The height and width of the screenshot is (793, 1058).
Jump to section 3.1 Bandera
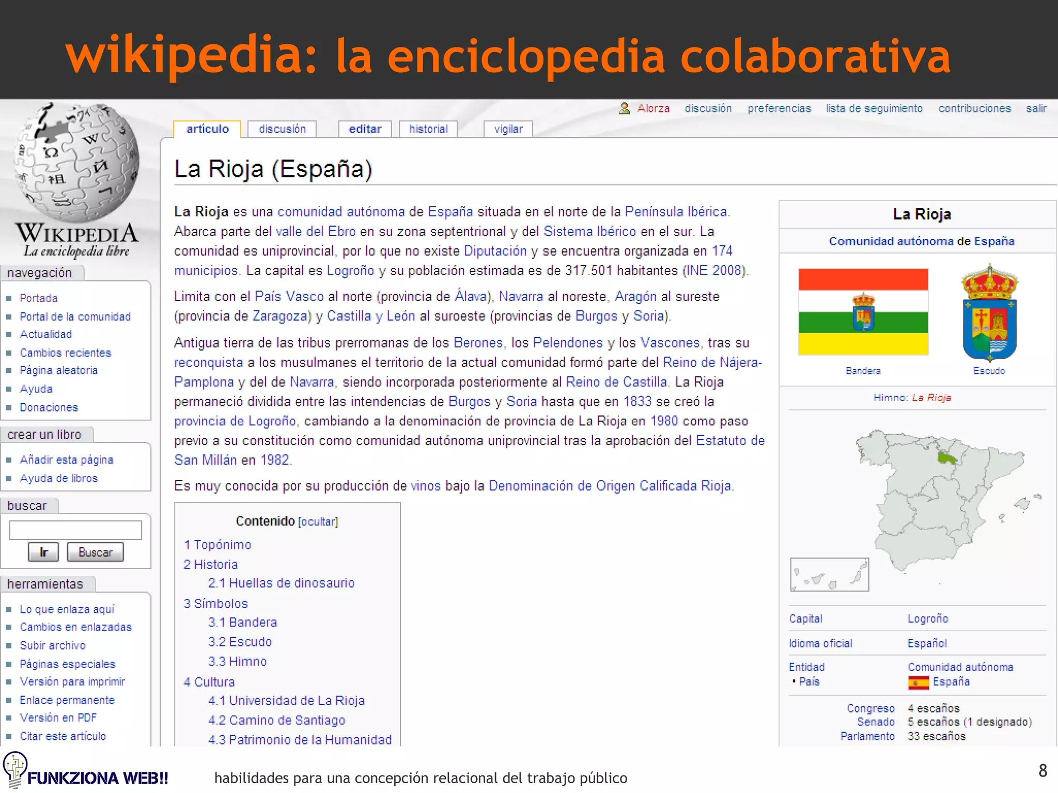pos(243,622)
